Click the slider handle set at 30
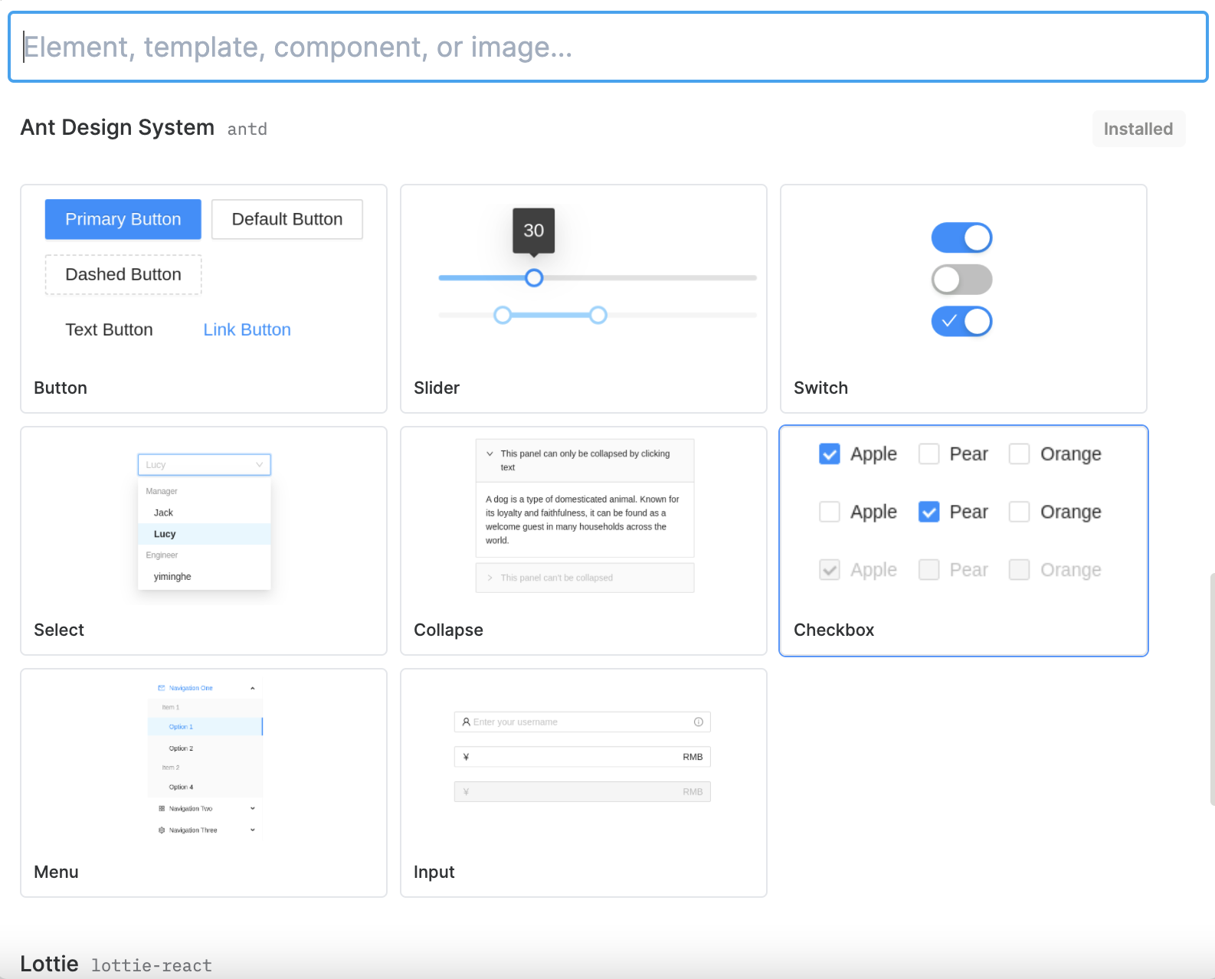 [x=534, y=277]
